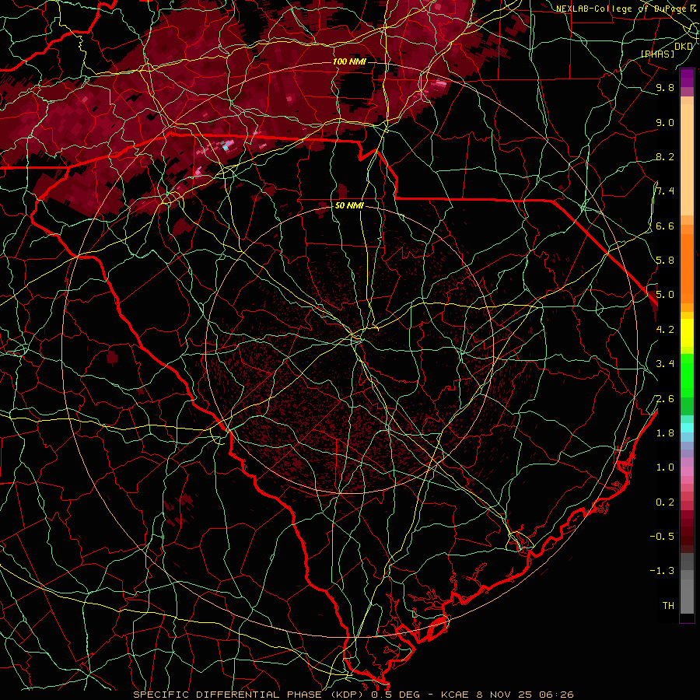Click the pink segment of the color bar
Image resolution: width=700 pixels, height=700 pixels.
(x=687, y=471)
